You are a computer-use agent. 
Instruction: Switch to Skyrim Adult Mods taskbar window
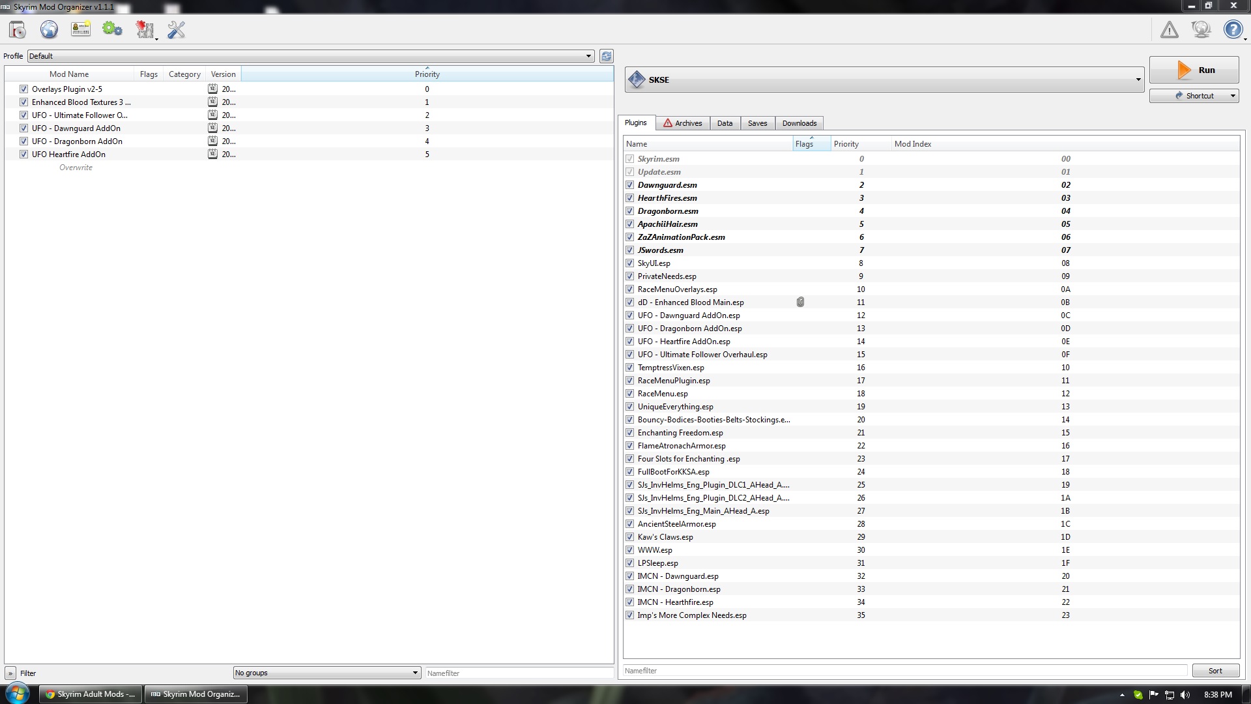coord(91,694)
